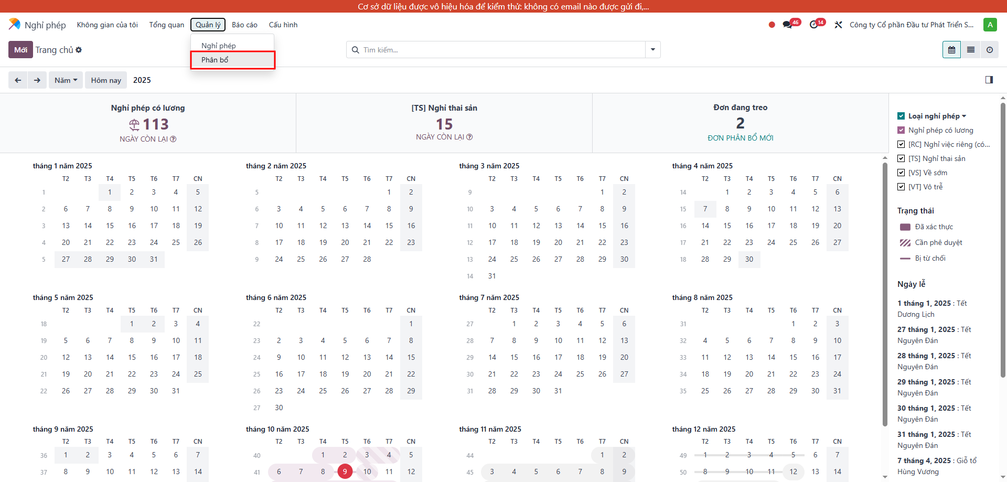Click highlighted today 9 in tháng 10

tap(345, 472)
